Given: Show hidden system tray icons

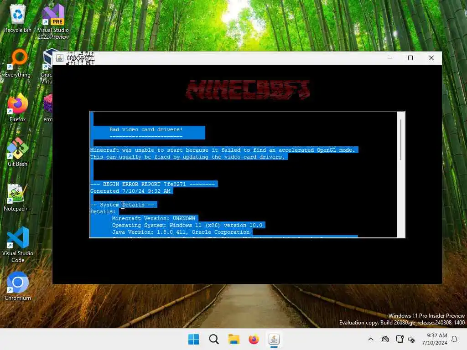Looking at the screenshot, I should 371,339.
